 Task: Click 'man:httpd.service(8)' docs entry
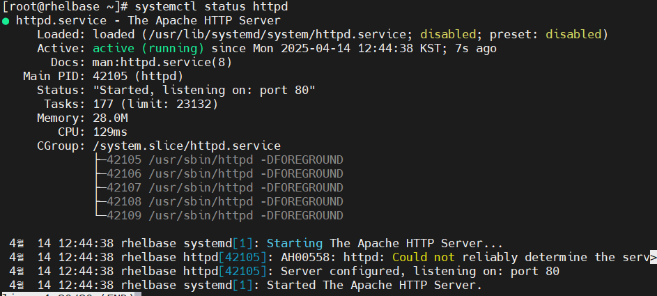coord(162,63)
